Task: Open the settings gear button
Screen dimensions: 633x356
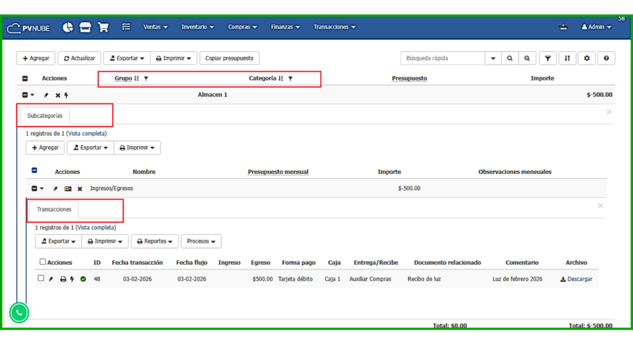Action: 587,58
